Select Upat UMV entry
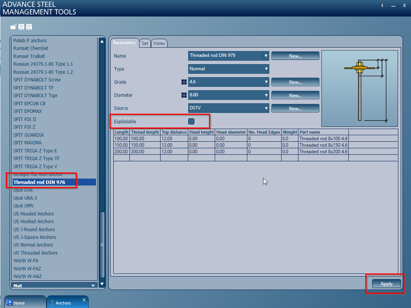This screenshot has width=411, height=308. 23,206
